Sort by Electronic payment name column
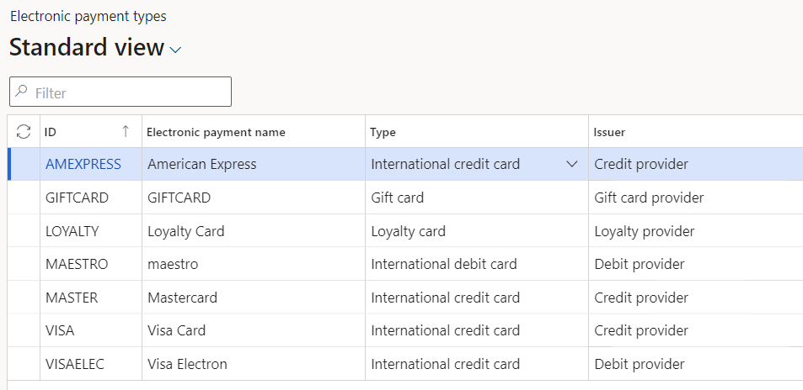This screenshot has width=803, height=390. tap(216, 132)
